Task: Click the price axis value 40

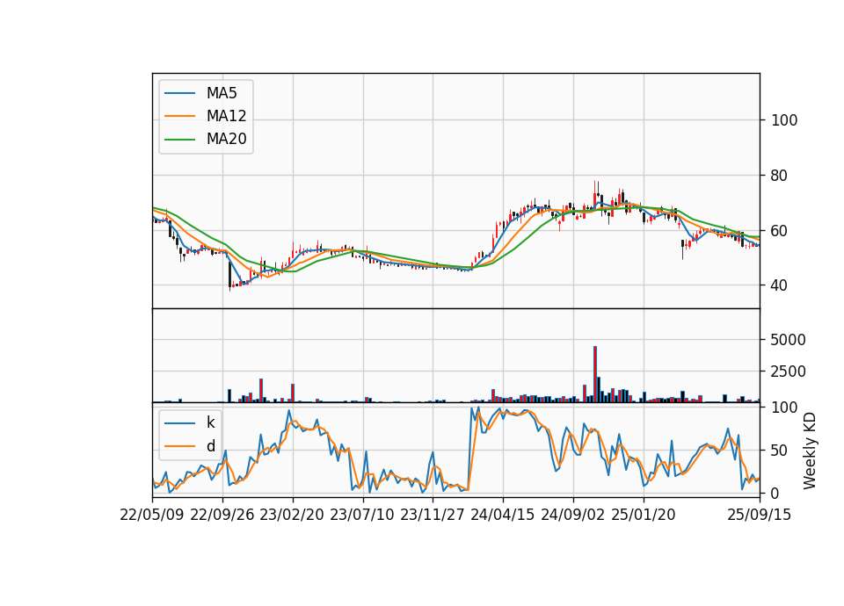Action: point(780,285)
